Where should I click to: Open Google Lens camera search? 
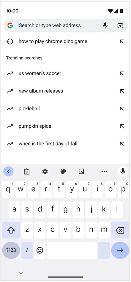pyautogui.click(x=120, y=25)
